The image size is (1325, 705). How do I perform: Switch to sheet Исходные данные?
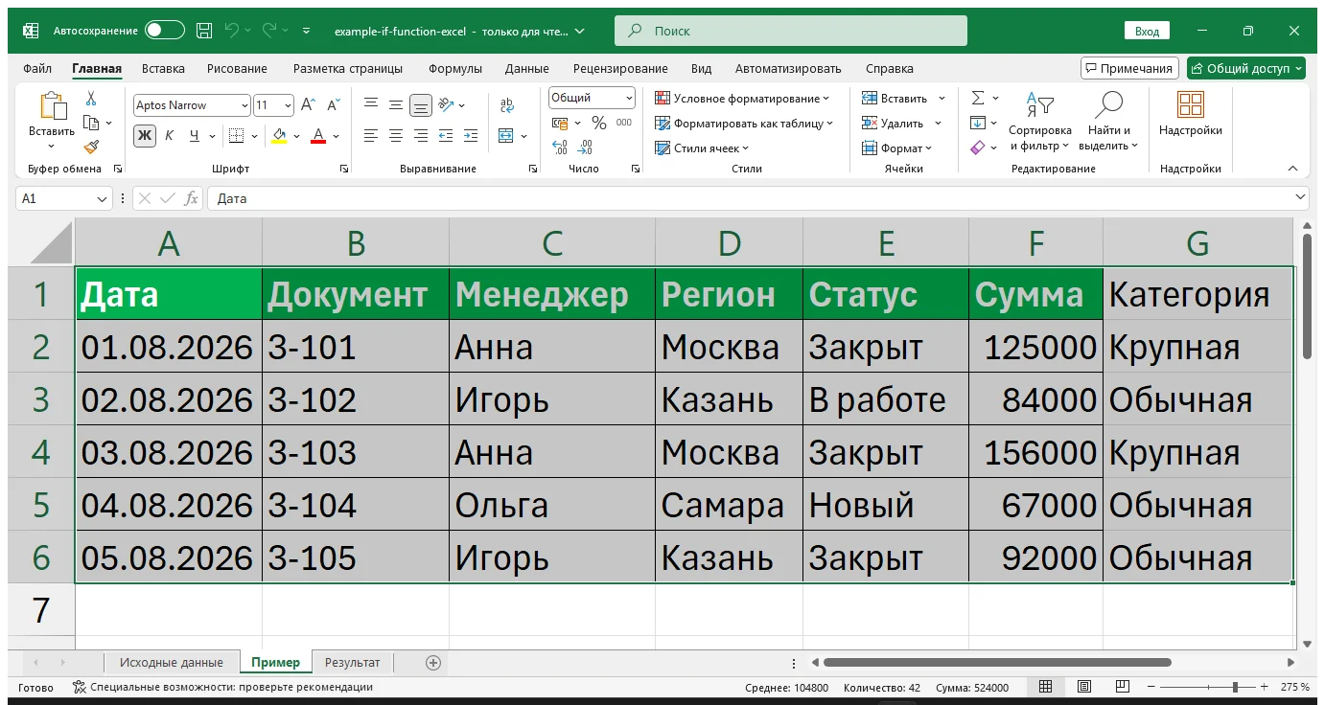172,662
